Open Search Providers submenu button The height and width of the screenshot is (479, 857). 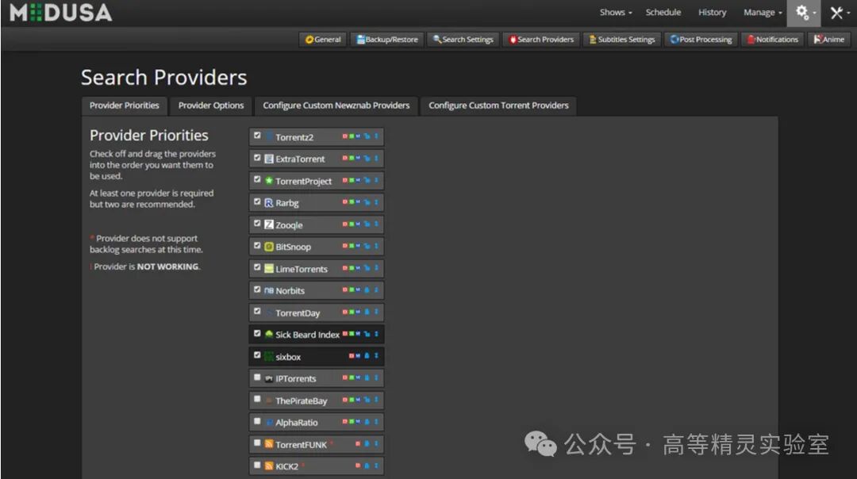tap(541, 40)
